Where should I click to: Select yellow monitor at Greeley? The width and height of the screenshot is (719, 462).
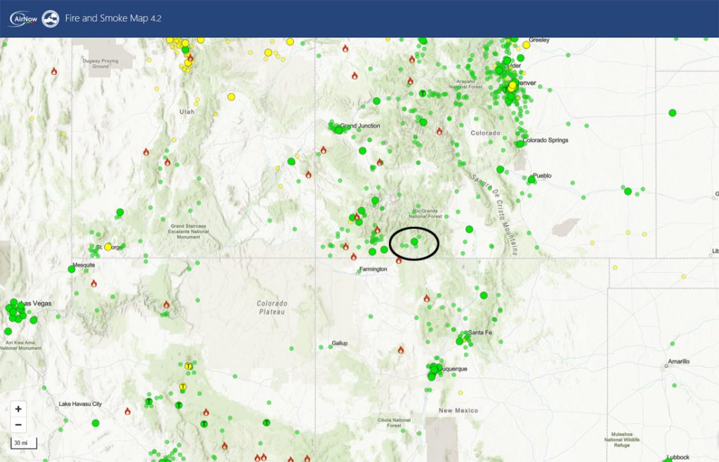pos(527,45)
